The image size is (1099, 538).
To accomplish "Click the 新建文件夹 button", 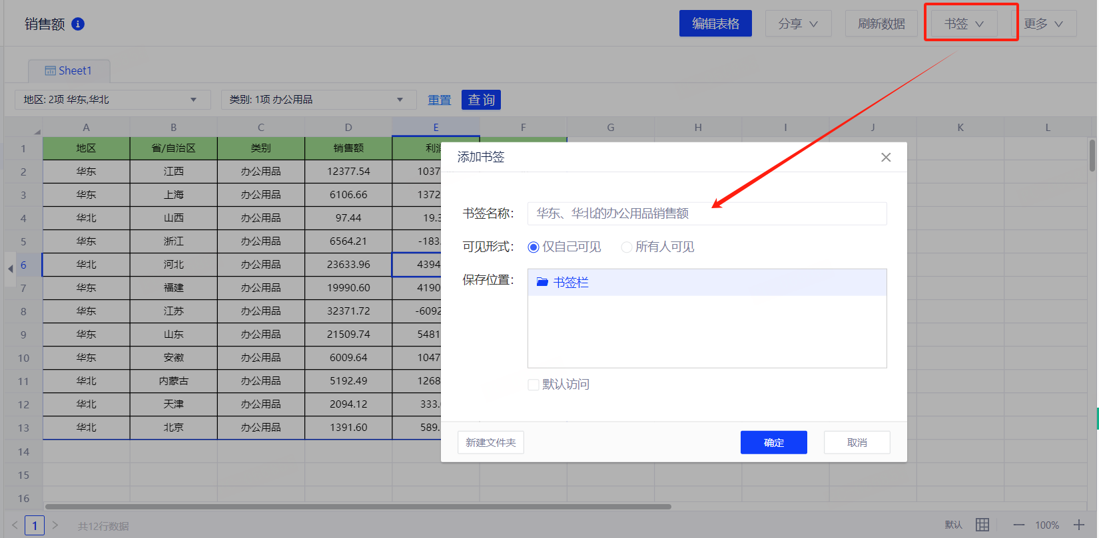I will (490, 443).
